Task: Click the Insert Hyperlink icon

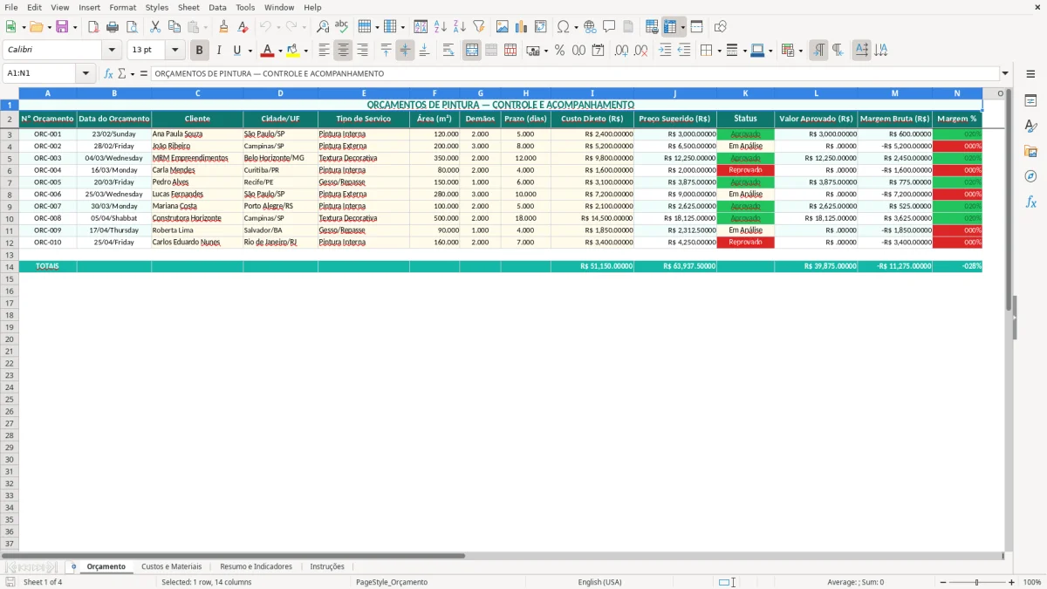Action: pos(590,27)
